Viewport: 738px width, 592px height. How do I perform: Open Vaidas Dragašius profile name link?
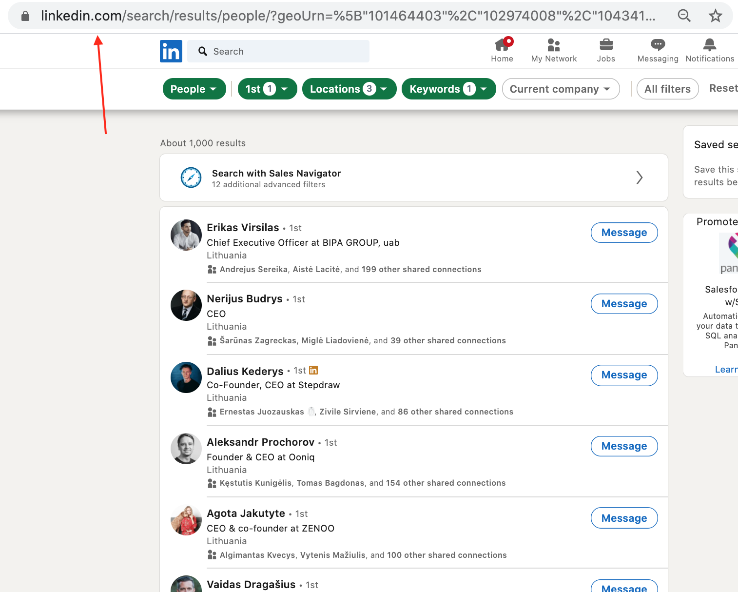click(251, 585)
